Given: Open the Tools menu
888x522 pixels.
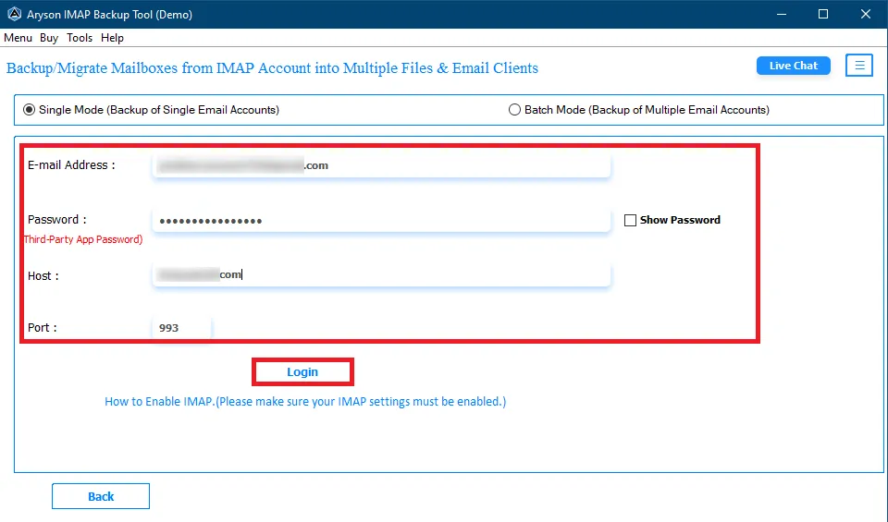Looking at the screenshot, I should pos(80,38).
